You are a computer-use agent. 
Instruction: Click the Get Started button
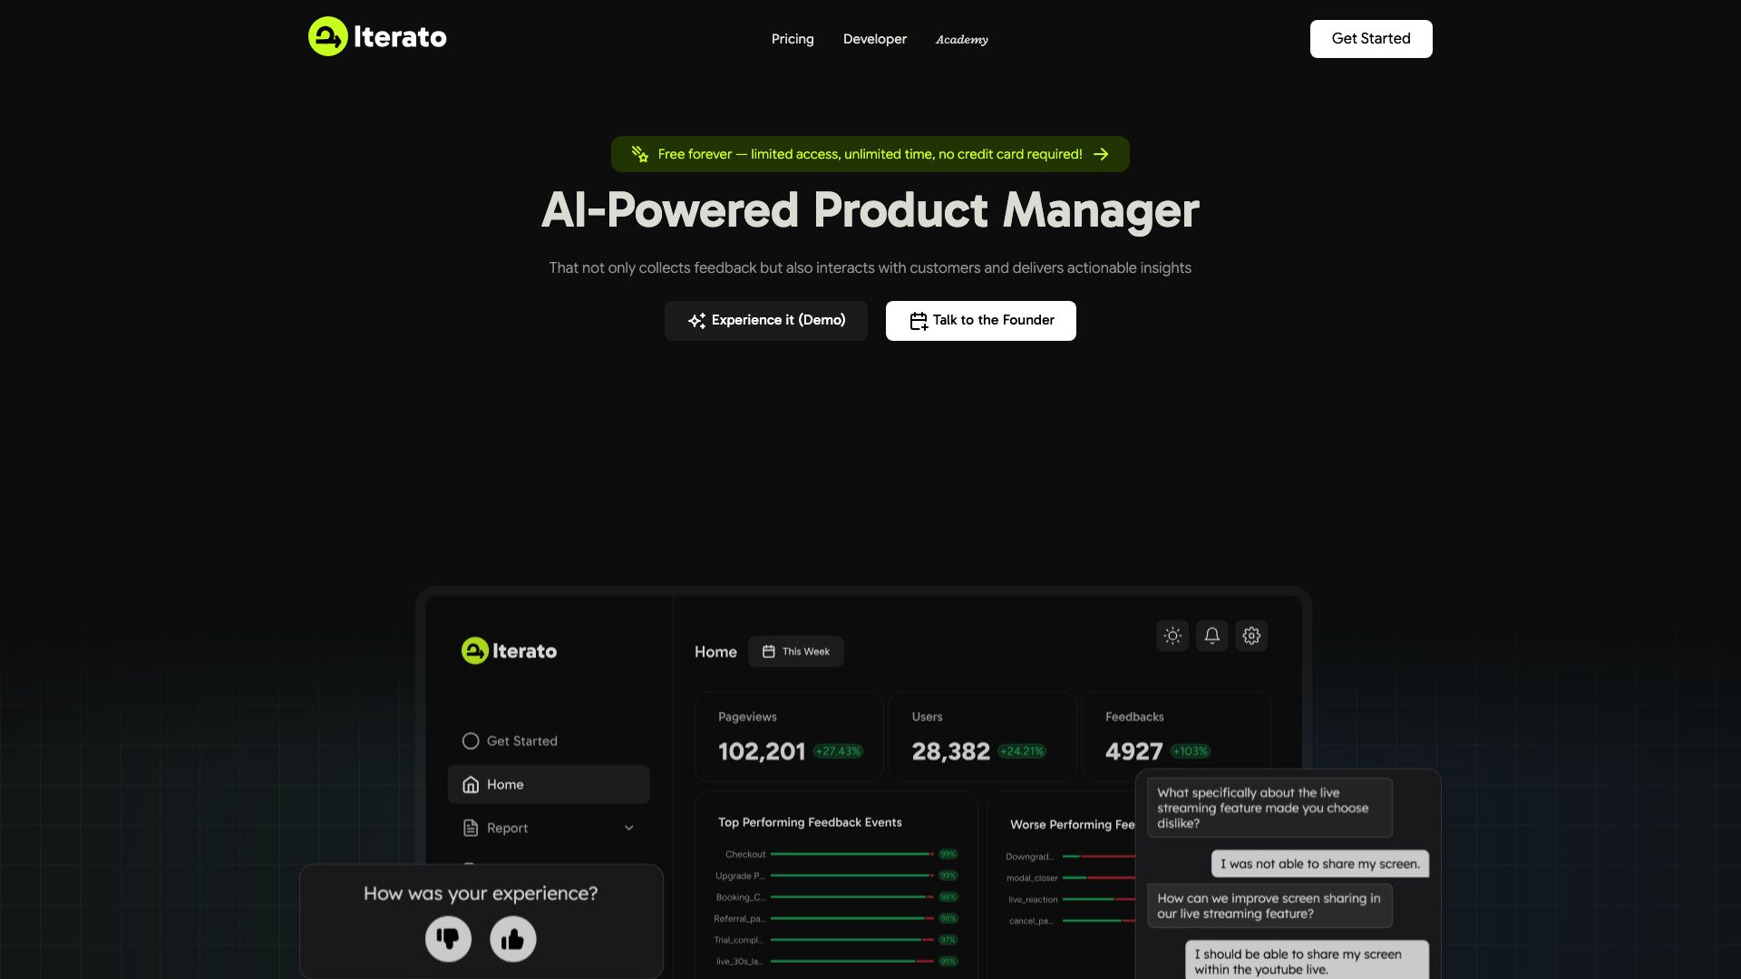(1370, 38)
